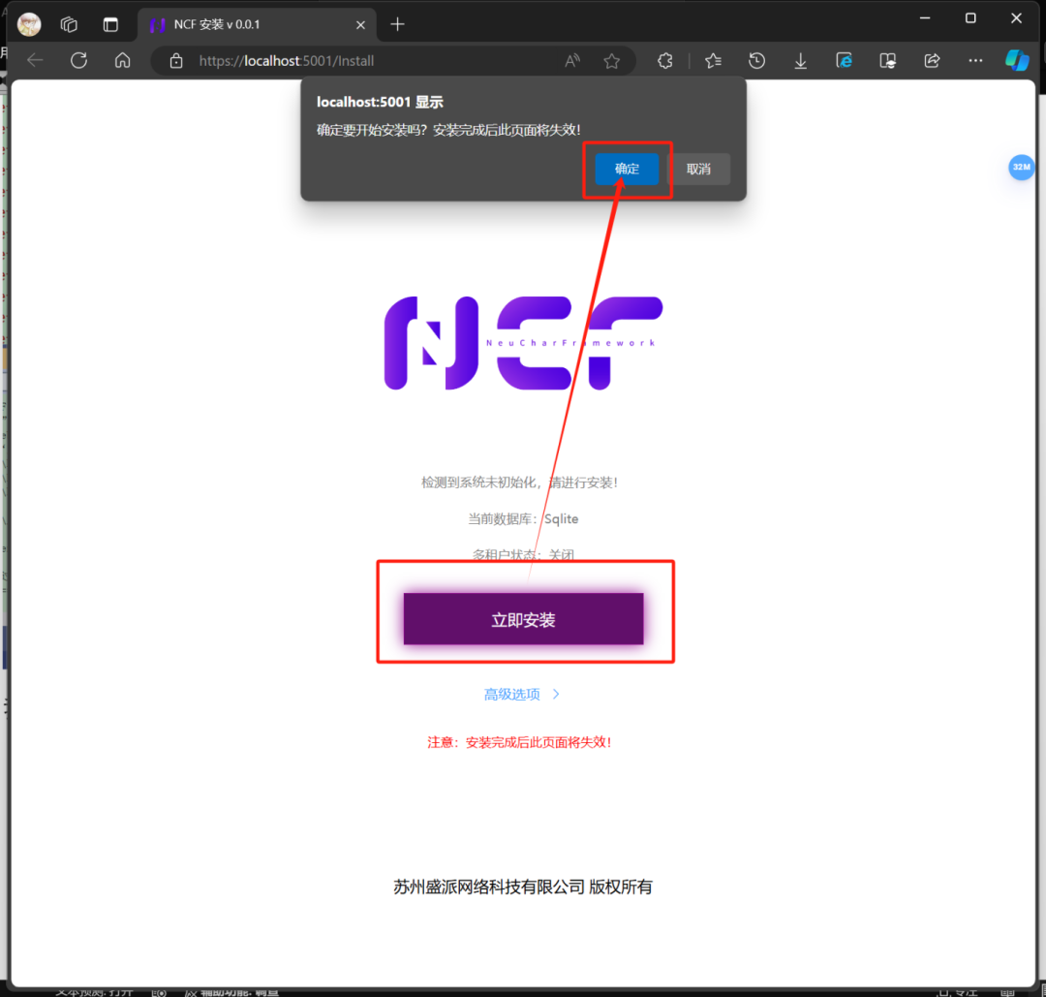Viewport: 1046px width, 997px height.
Task: Open Read aloud icon in address bar
Action: coord(572,61)
